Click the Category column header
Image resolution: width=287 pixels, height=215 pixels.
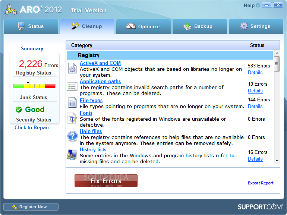pos(82,45)
